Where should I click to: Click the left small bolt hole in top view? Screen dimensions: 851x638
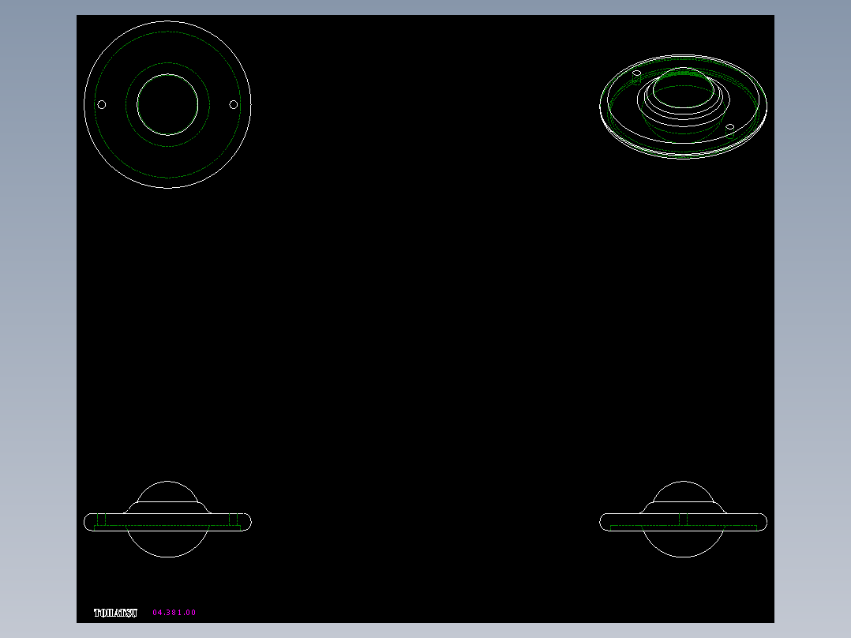coord(102,105)
